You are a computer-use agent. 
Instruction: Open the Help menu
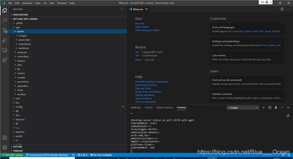coord(72,3)
